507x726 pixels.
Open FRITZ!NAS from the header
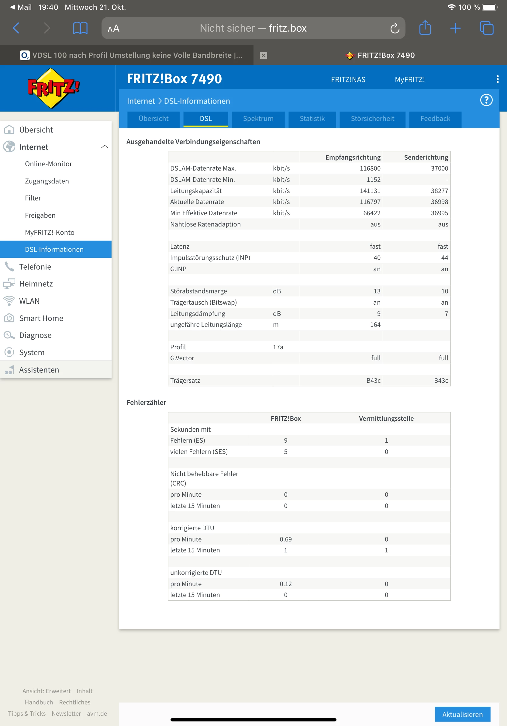click(x=348, y=80)
